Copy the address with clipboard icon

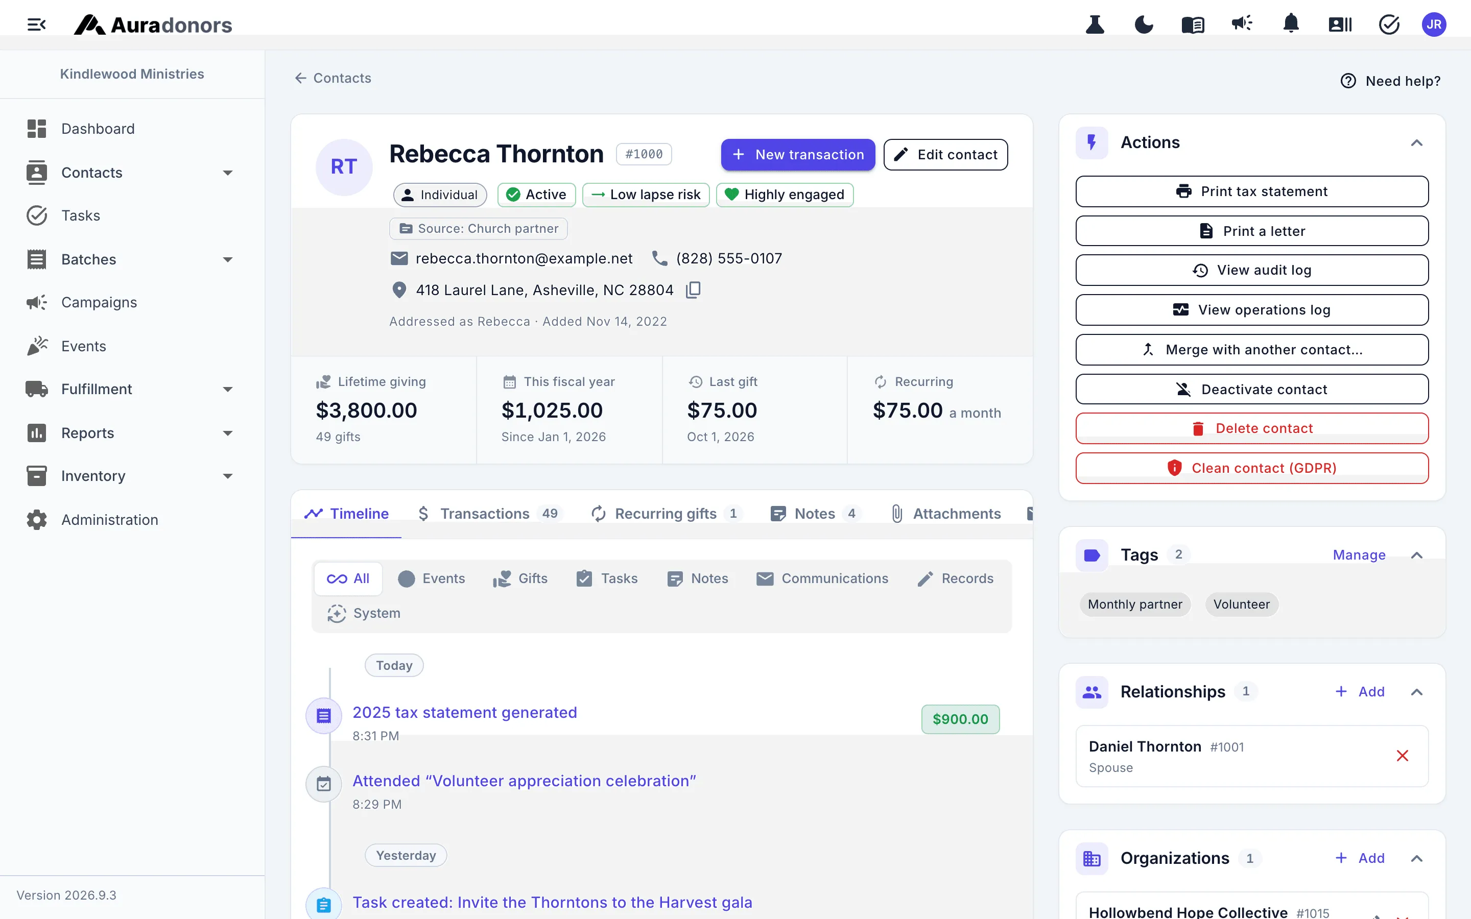pyautogui.click(x=693, y=290)
